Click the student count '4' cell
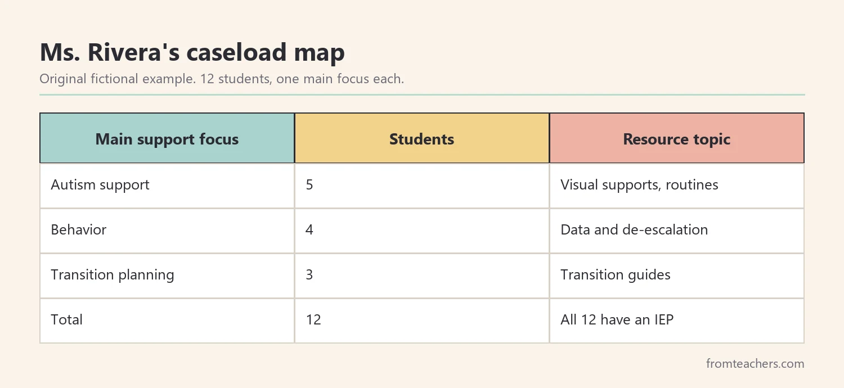The image size is (844, 388). 422,231
